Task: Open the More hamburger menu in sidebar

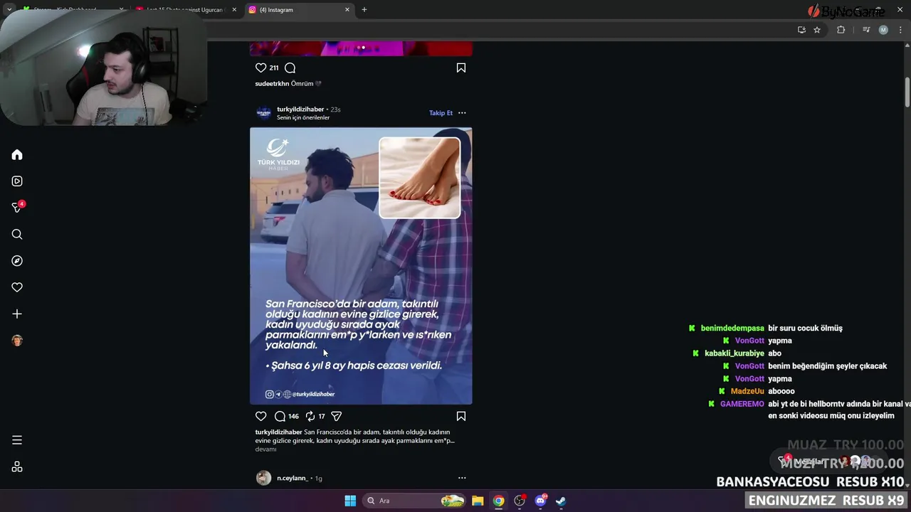Action: tap(17, 440)
